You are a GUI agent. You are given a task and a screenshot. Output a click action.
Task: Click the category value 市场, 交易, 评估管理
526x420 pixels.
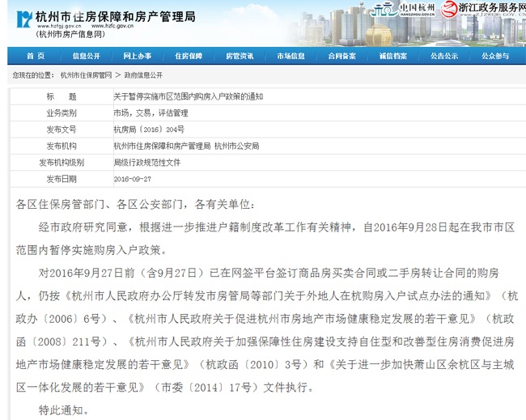point(151,113)
